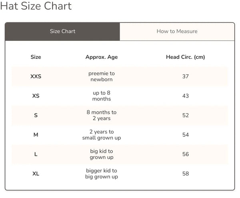Click the "8 months to 2 years" cell
The width and height of the screenshot is (240, 198).
coord(102,116)
